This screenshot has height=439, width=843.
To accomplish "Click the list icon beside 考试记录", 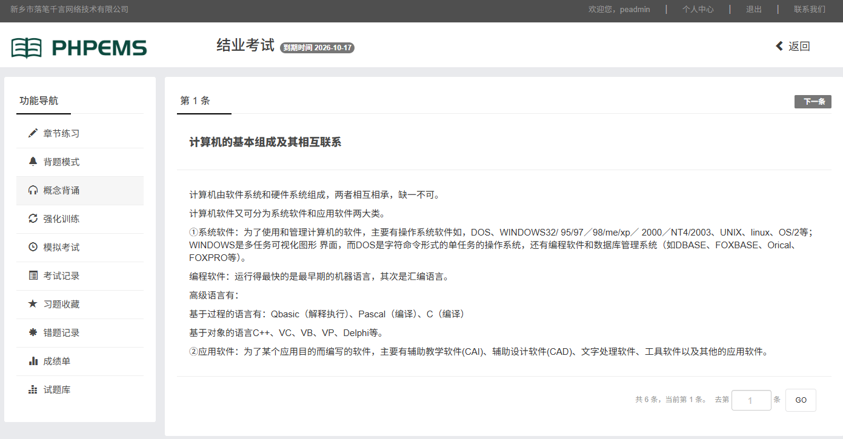I will tap(33, 276).
